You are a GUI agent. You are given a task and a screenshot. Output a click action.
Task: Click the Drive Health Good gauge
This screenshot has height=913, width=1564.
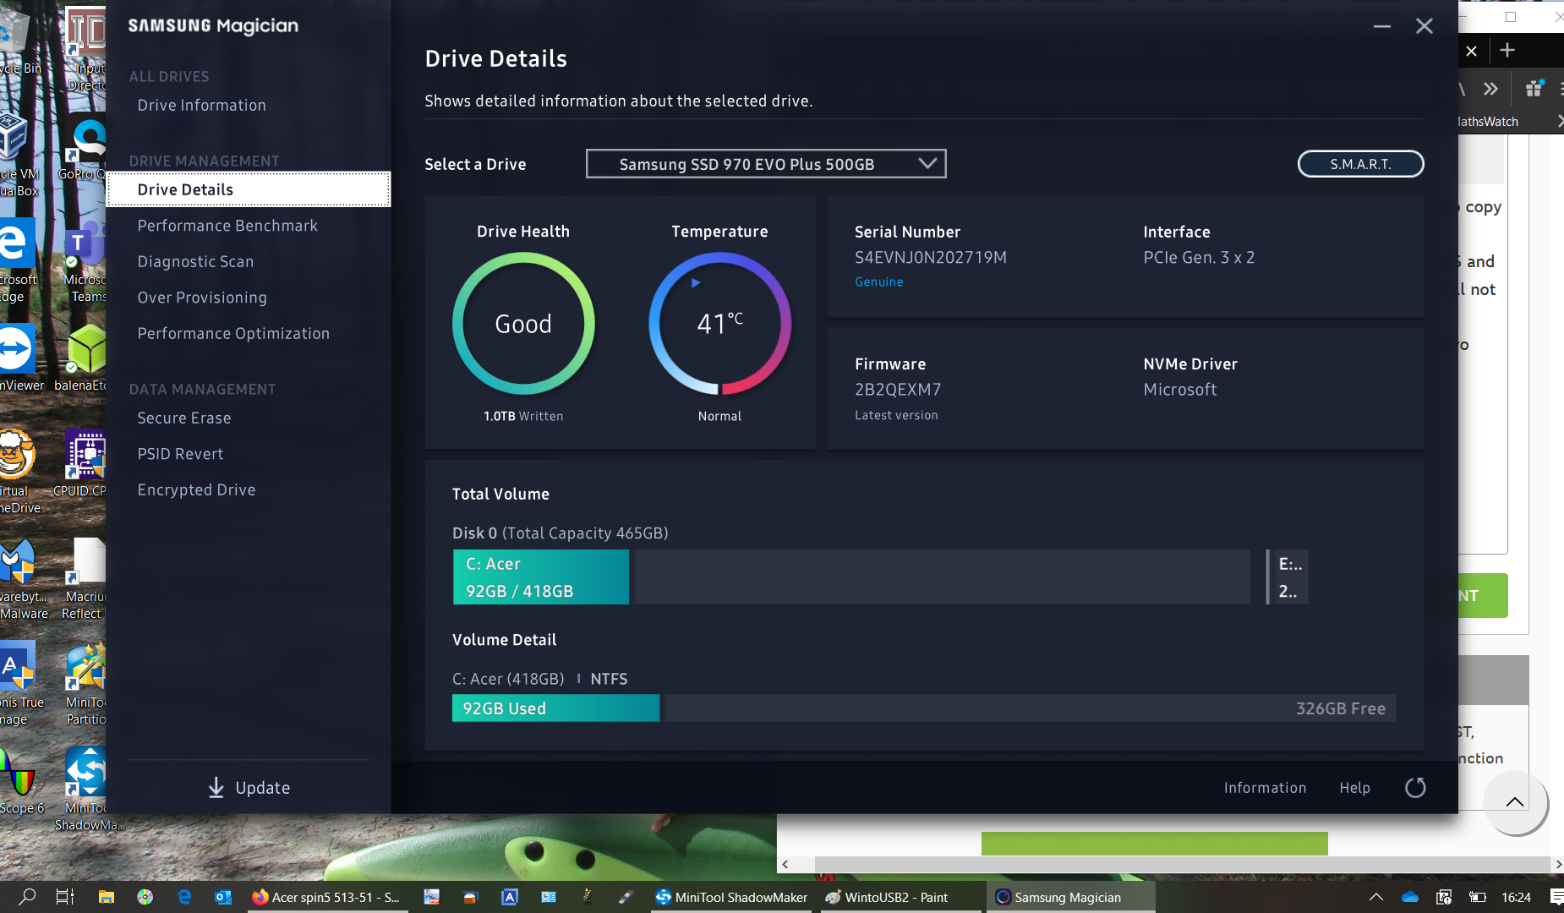(x=523, y=324)
